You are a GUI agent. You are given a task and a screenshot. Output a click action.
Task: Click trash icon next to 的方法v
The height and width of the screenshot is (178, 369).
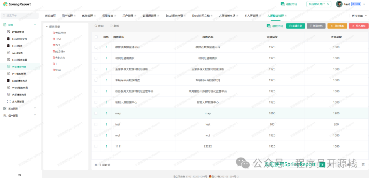click(x=54, y=51)
